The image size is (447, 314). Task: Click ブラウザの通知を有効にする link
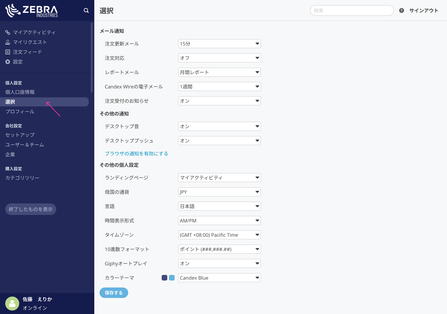click(x=137, y=154)
